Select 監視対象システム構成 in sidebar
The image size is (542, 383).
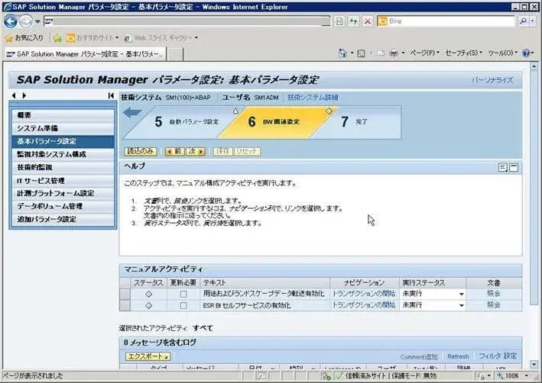[63, 154]
